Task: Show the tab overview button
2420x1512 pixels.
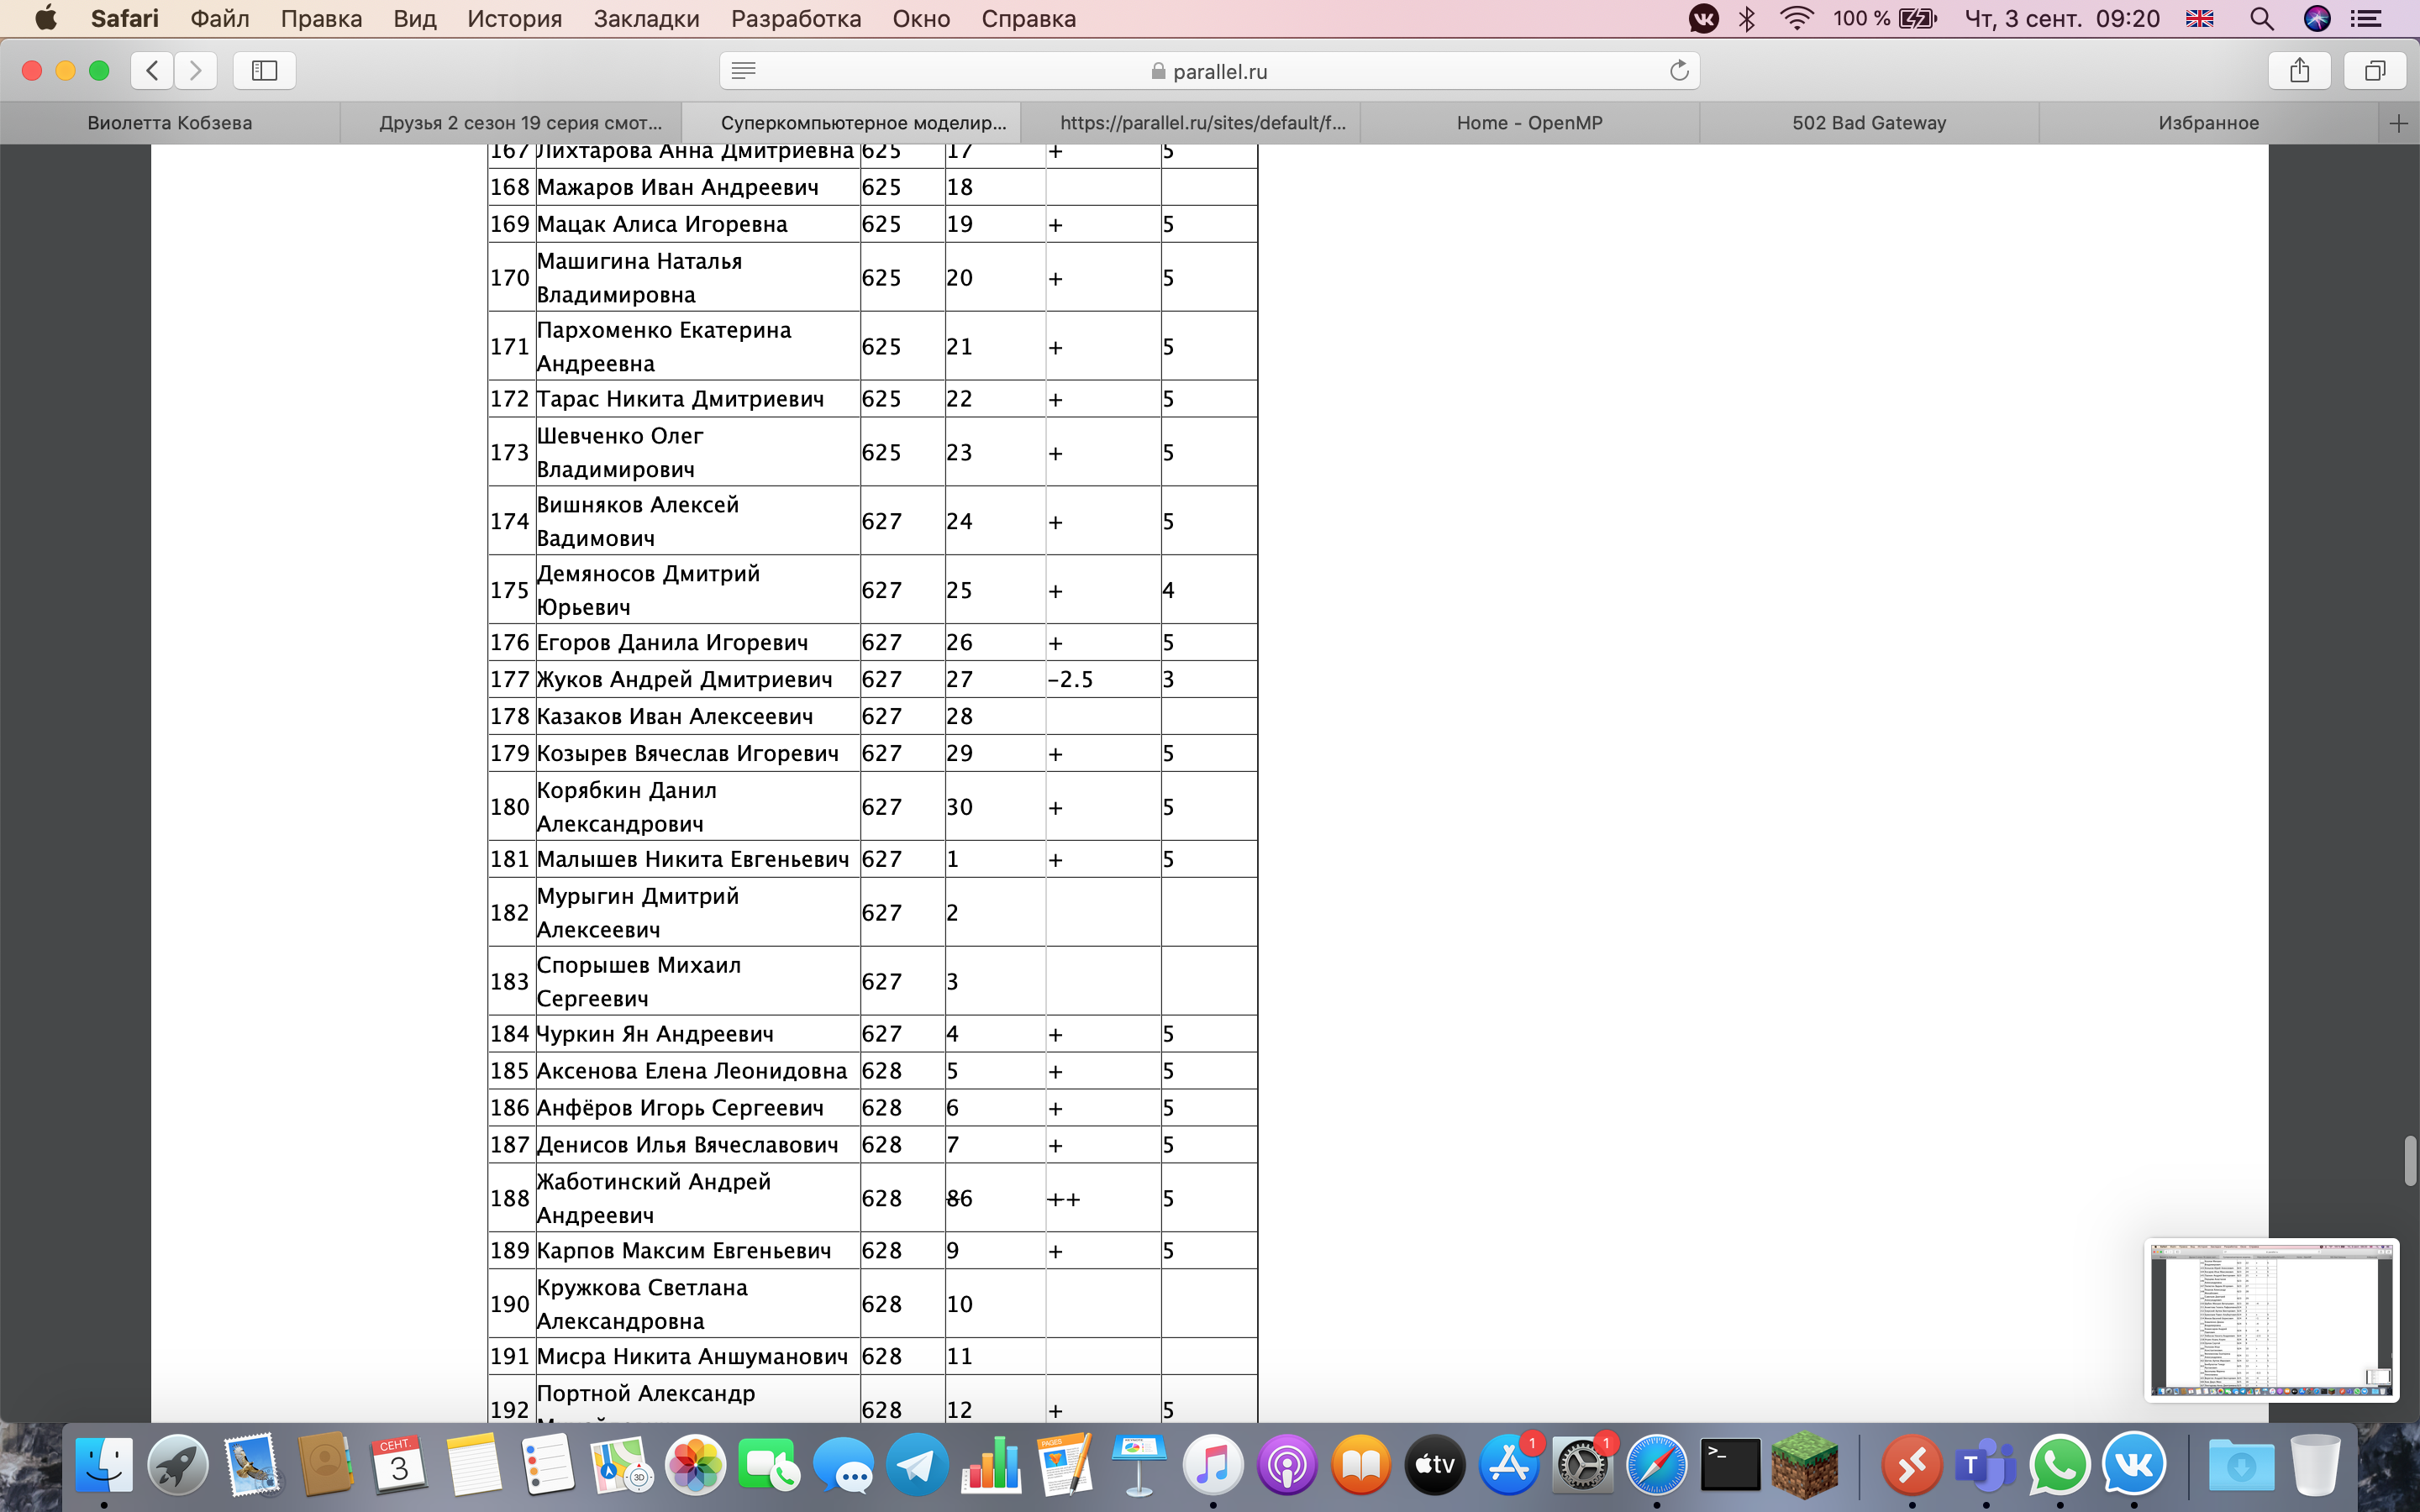Action: click(2375, 70)
